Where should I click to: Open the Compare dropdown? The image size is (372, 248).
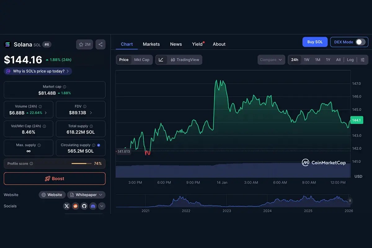pyautogui.click(x=271, y=60)
